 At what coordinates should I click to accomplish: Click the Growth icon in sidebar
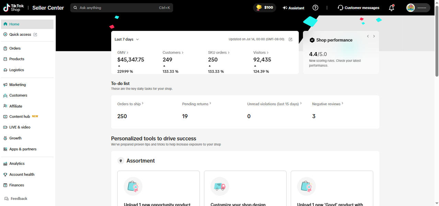(5, 138)
